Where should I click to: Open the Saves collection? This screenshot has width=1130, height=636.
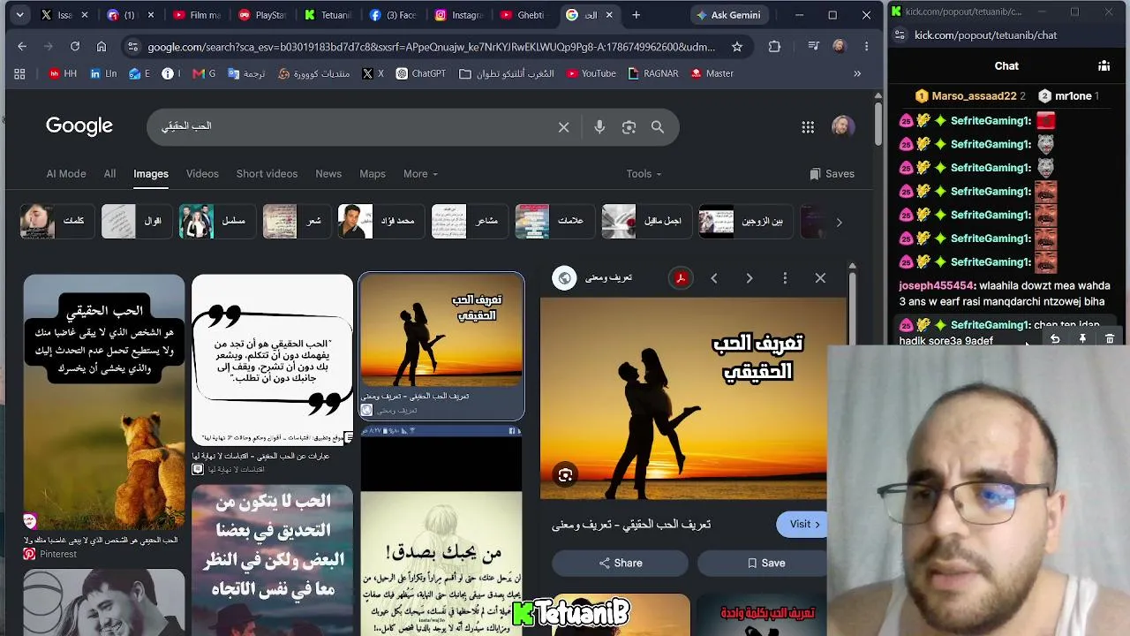click(832, 174)
